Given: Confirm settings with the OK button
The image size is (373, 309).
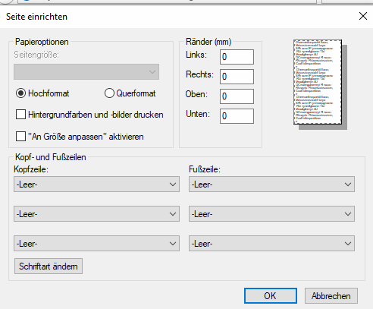Looking at the screenshot, I should pyautogui.click(x=271, y=295).
